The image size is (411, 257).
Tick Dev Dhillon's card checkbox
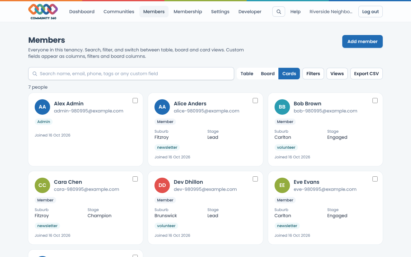(x=255, y=179)
